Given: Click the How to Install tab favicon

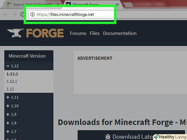Looking at the screenshot, I should point(9,5).
